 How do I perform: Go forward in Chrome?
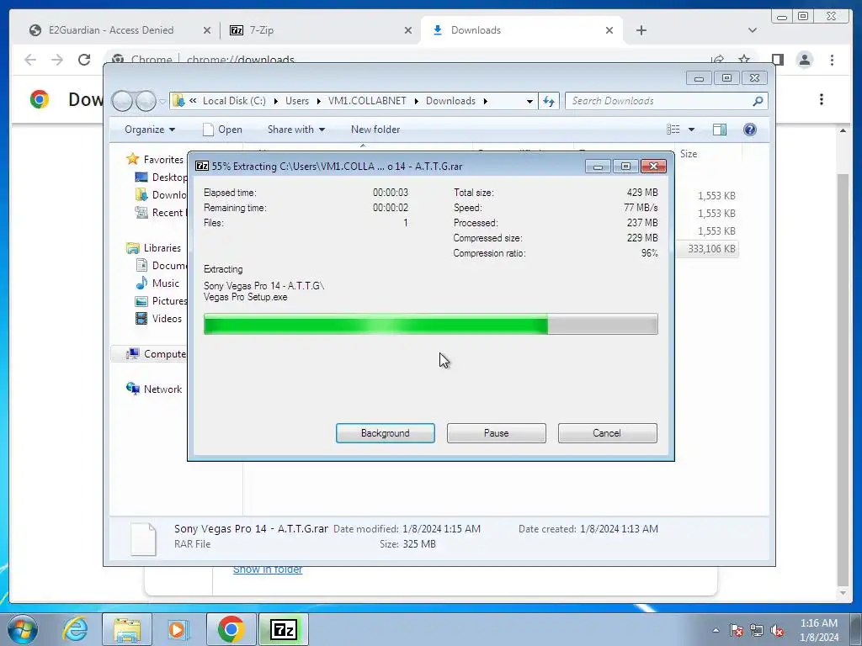point(57,60)
